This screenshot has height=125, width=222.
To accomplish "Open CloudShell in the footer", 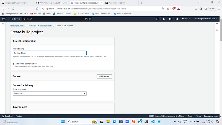I will (7, 116).
